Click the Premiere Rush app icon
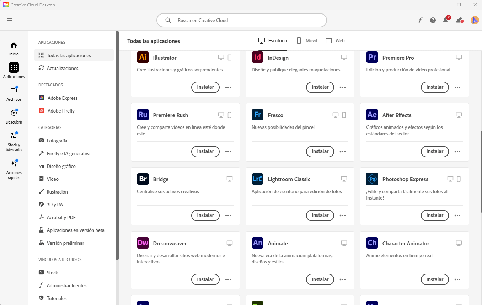Viewport: 482px width, 305px height. point(143,115)
